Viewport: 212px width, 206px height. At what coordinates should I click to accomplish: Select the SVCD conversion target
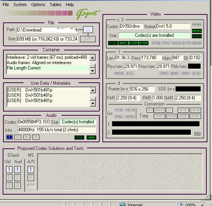(171, 116)
